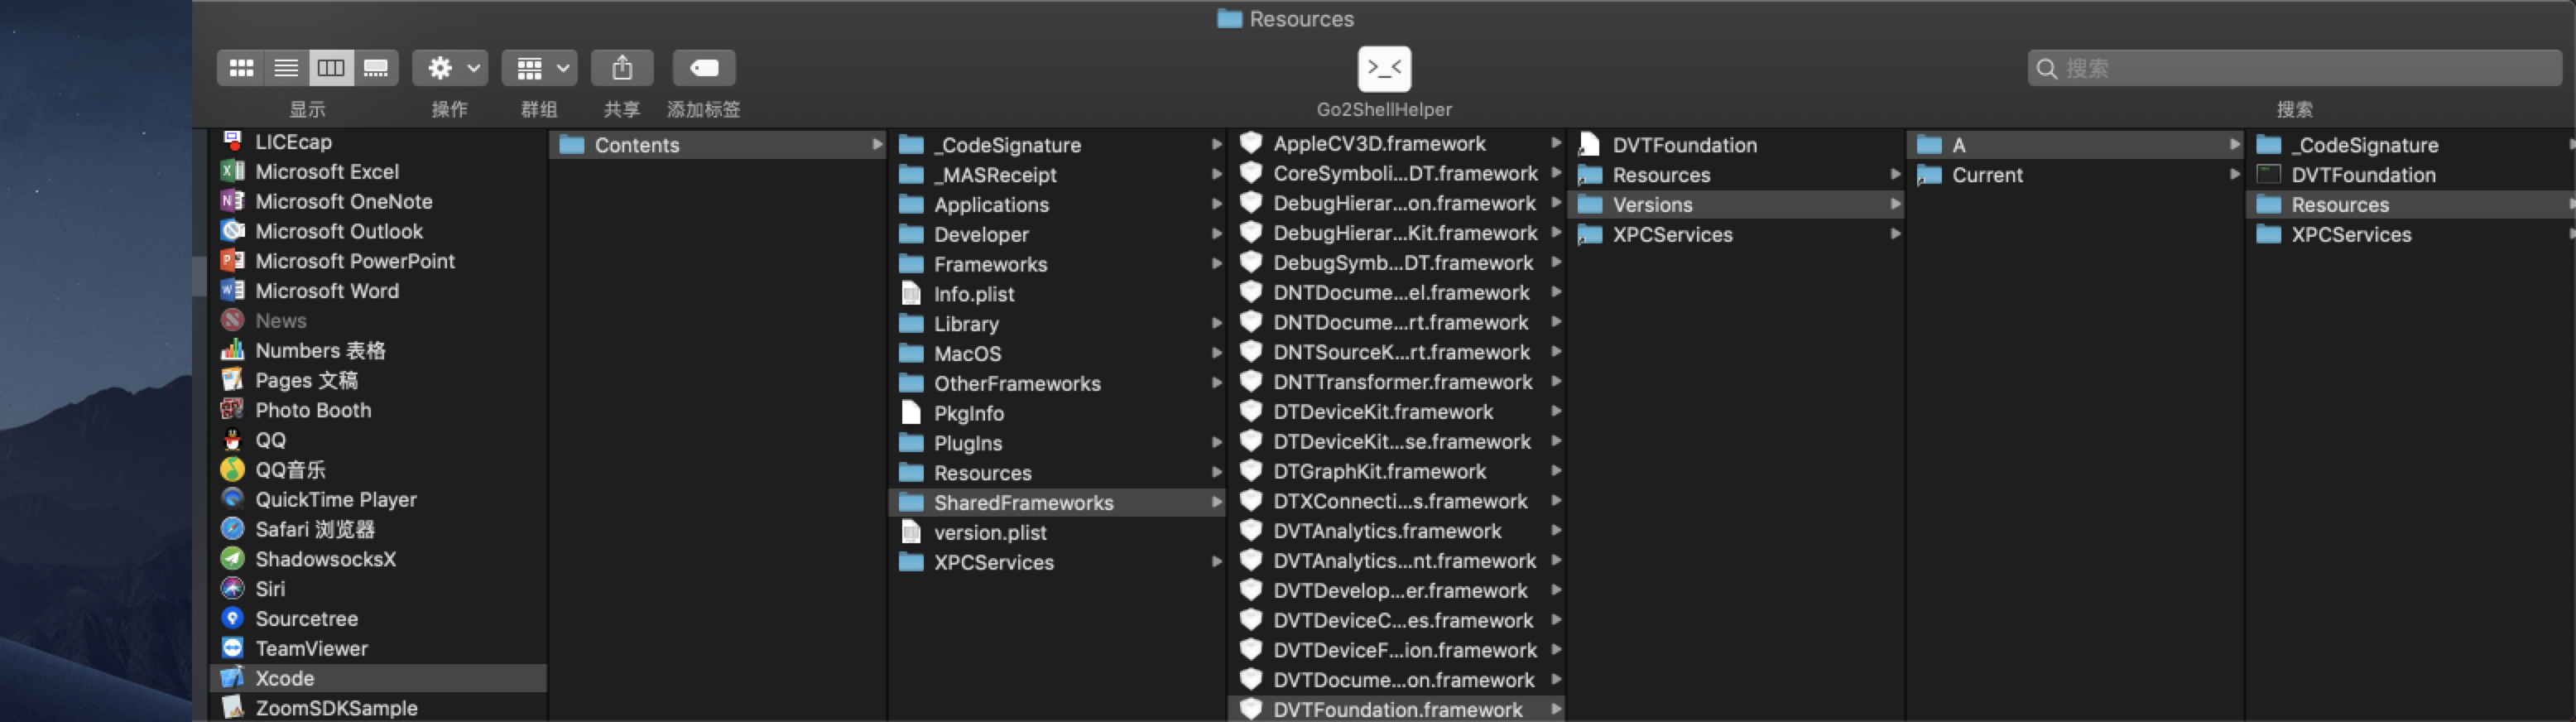This screenshot has height=722, width=2576.
Task: Select DNTTransformer.framework
Action: (1397, 382)
